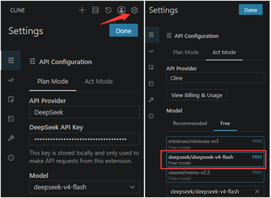Open the task history icon
271x198 pixels.
(108, 10)
